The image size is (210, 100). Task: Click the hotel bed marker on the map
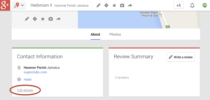(x=160, y=14)
